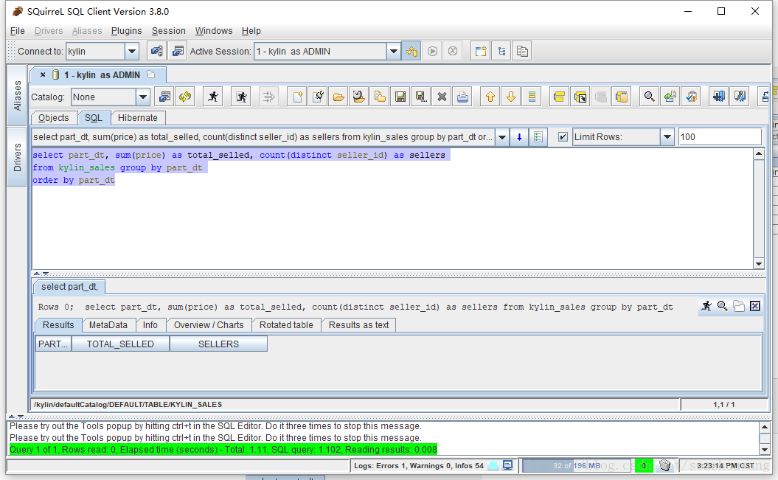Click the rerun query icon in result header
This screenshot has width=778, height=480.
[x=706, y=307]
